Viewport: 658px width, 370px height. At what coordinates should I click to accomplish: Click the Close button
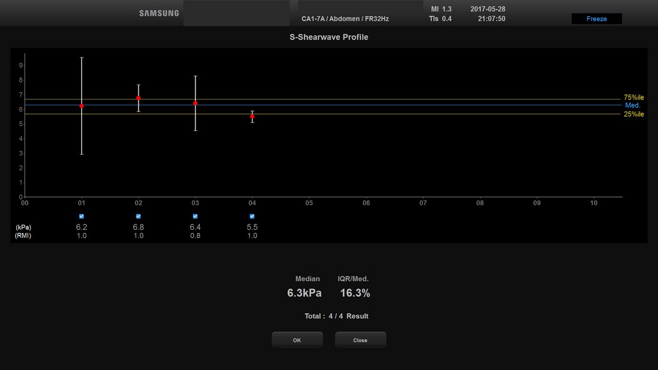[360, 340]
